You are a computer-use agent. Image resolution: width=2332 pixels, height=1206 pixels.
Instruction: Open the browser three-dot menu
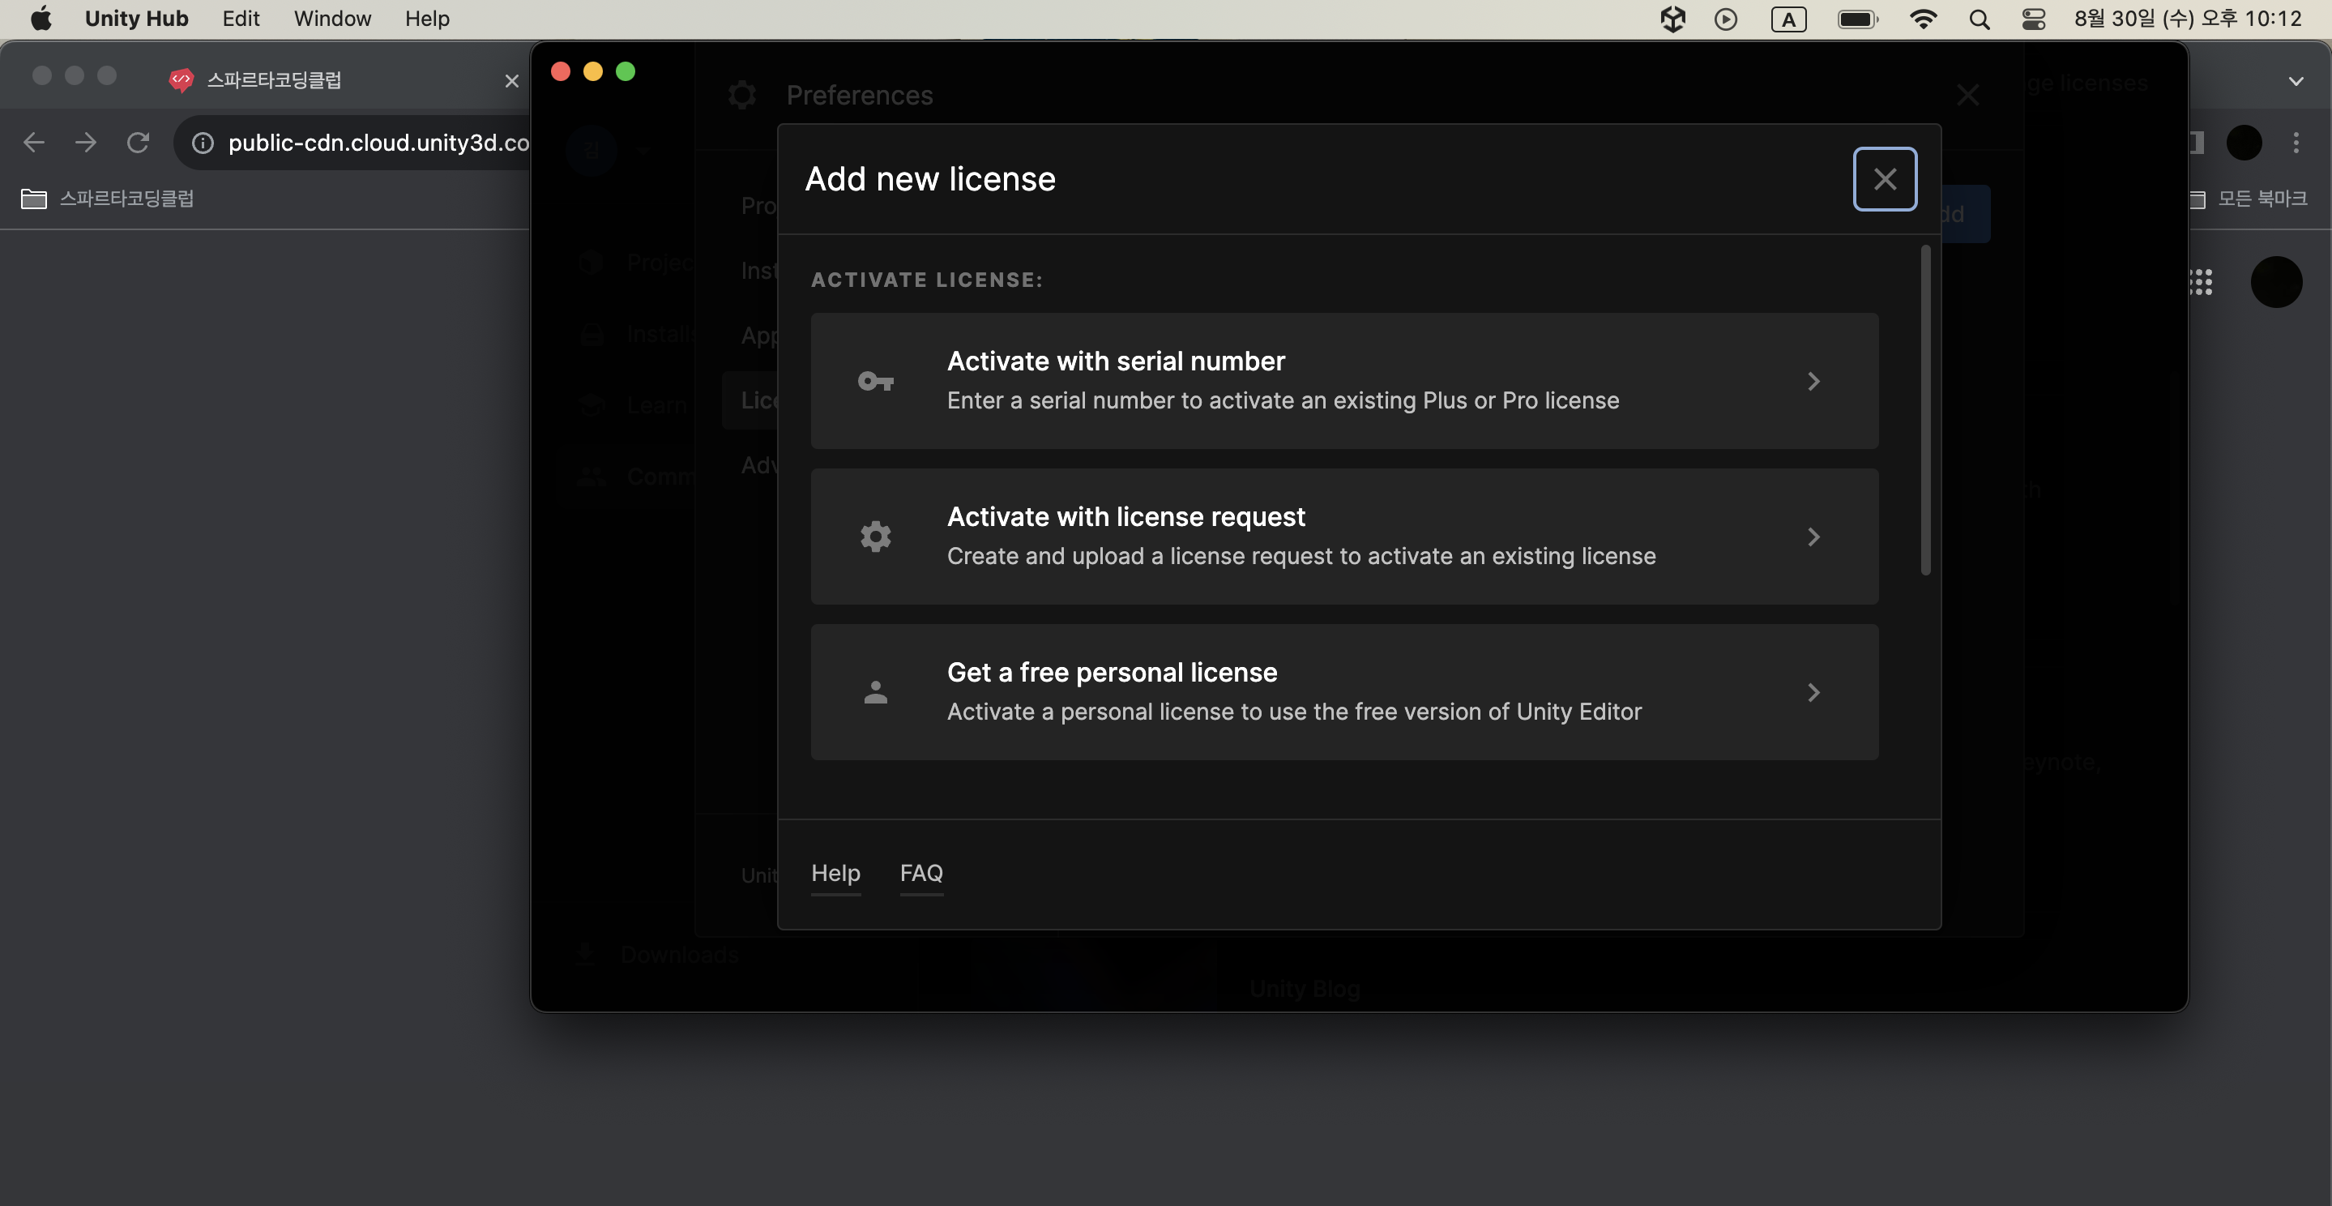(2296, 142)
